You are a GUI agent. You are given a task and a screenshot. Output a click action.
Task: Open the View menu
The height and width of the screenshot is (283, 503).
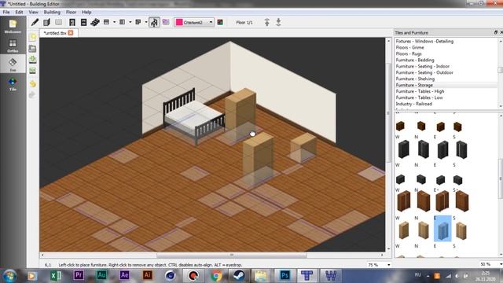coord(33,12)
